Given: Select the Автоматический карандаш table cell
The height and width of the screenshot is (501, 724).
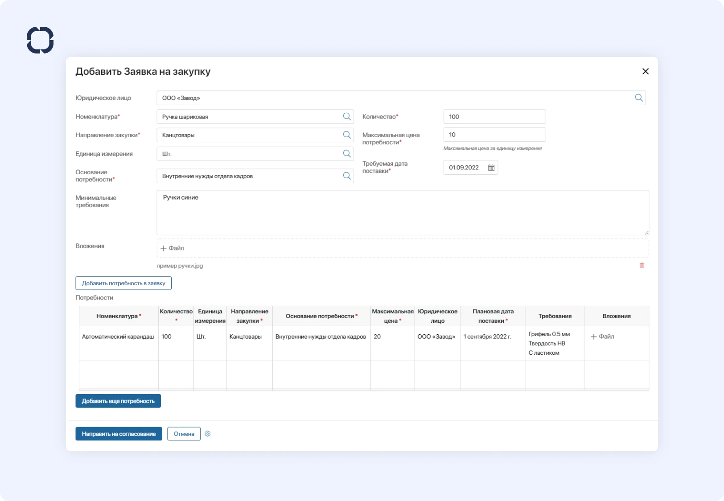Looking at the screenshot, I should 118,337.
